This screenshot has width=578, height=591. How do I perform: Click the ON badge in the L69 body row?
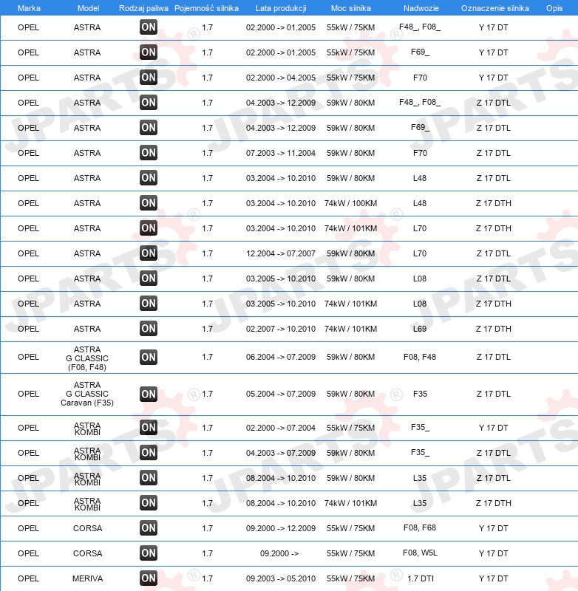point(148,329)
